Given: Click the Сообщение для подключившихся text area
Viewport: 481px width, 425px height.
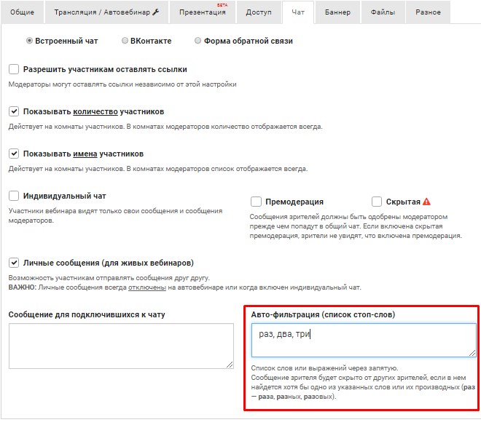Looking at the screenshot, I should [121, 346].
